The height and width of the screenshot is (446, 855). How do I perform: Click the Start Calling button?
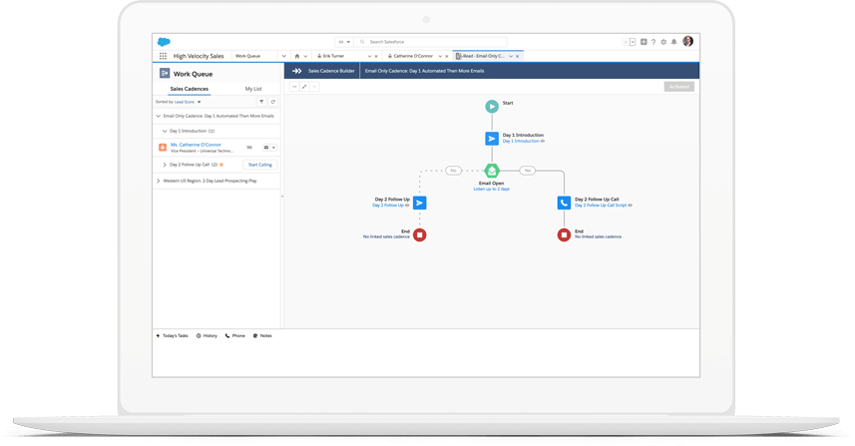(x=260, y=165)
